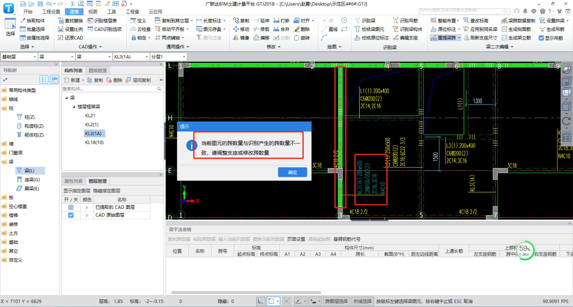The image size is (573, 307).
Task: Switch to the 属性列表 tab
Action: click(x=73, y=181)
